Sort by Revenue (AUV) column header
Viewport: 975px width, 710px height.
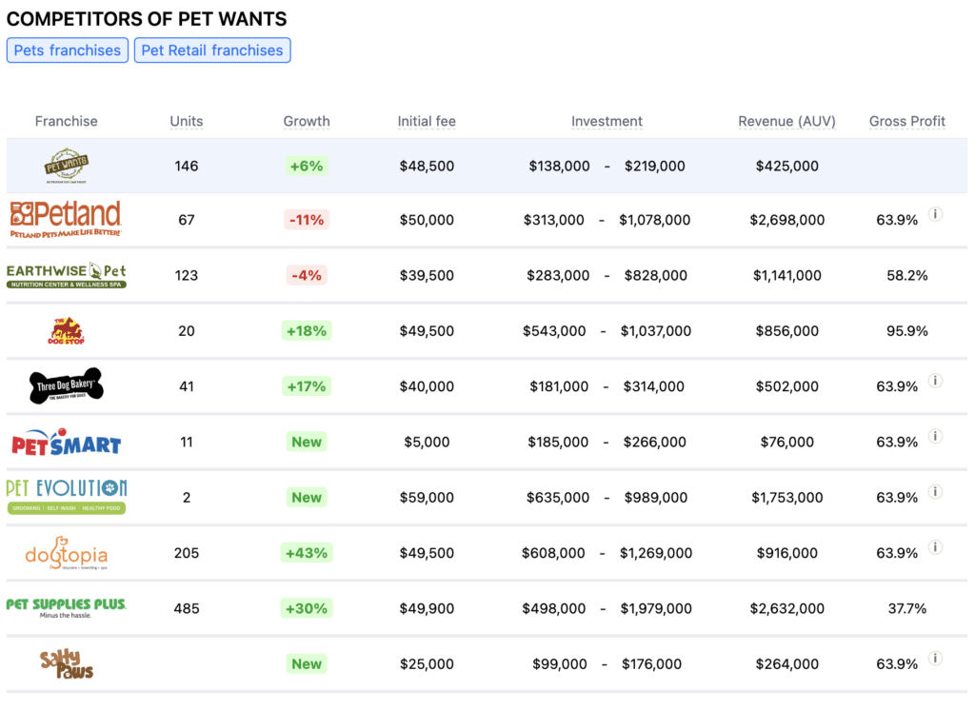point(786,121)
